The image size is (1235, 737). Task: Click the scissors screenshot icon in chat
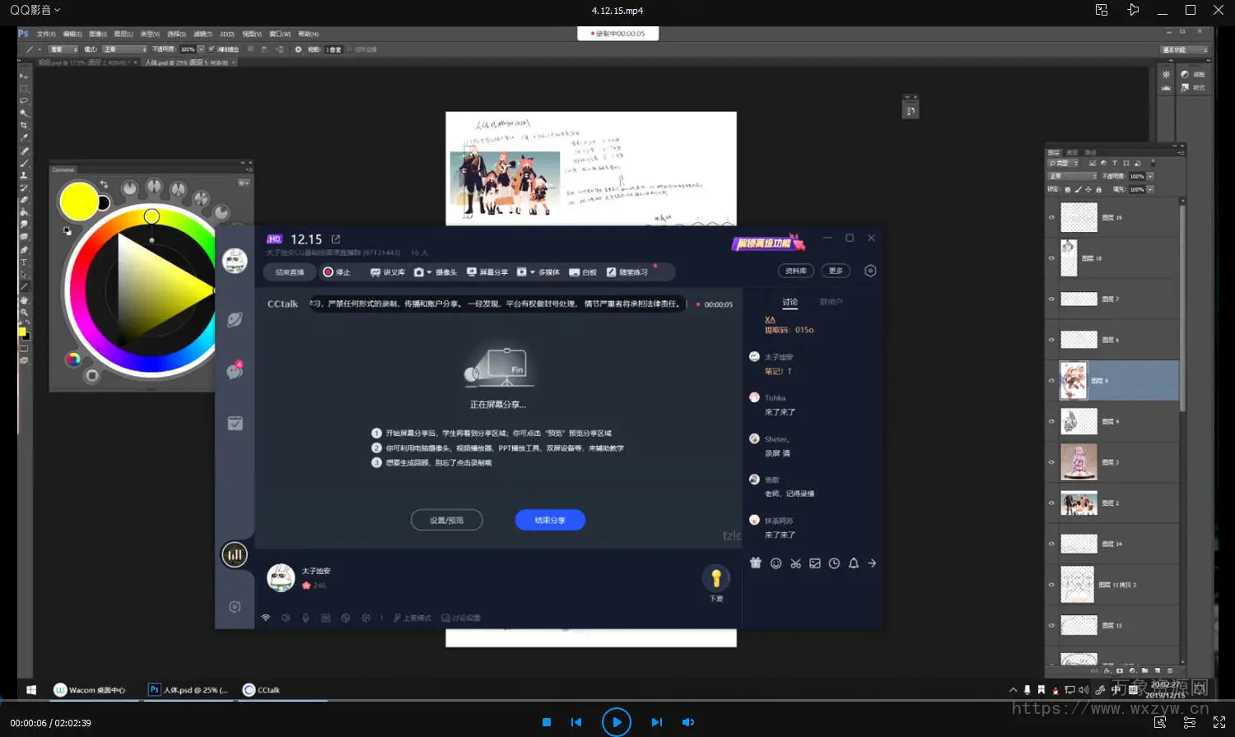(795, 563)
